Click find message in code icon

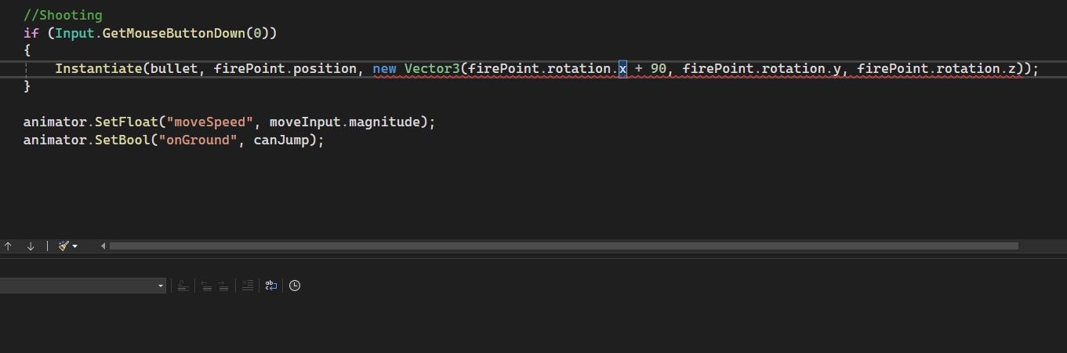(183, 286)
